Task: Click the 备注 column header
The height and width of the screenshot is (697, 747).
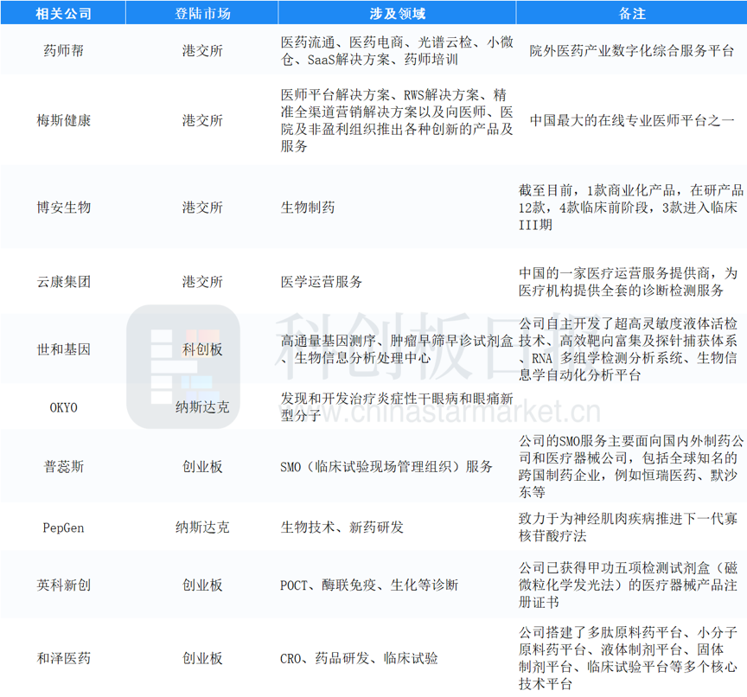Action: click(x=630, y=12)
